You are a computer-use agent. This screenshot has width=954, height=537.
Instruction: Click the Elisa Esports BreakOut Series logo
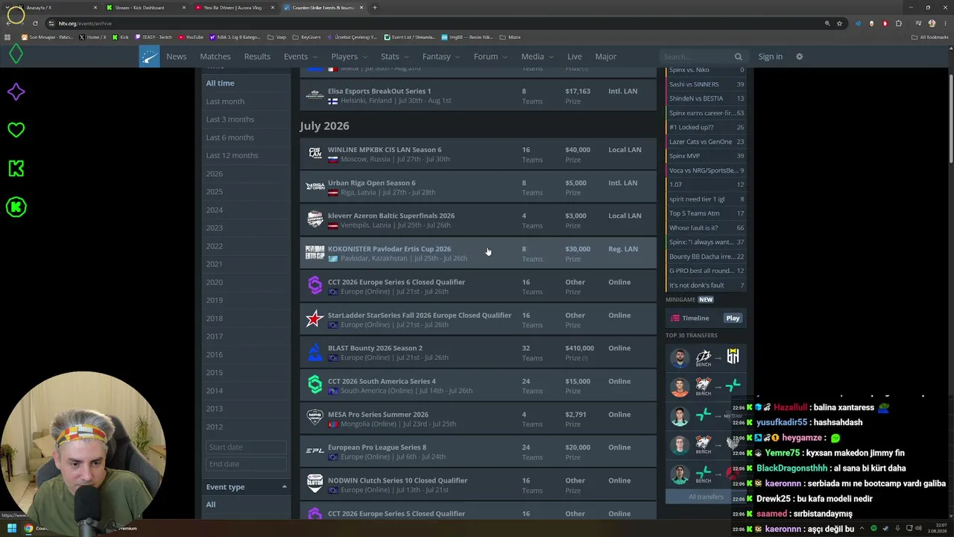315,95
